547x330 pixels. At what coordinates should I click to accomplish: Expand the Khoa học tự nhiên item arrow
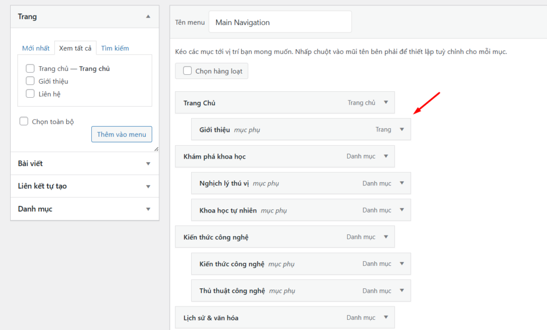pyautogui.click(x=402, y=210)
